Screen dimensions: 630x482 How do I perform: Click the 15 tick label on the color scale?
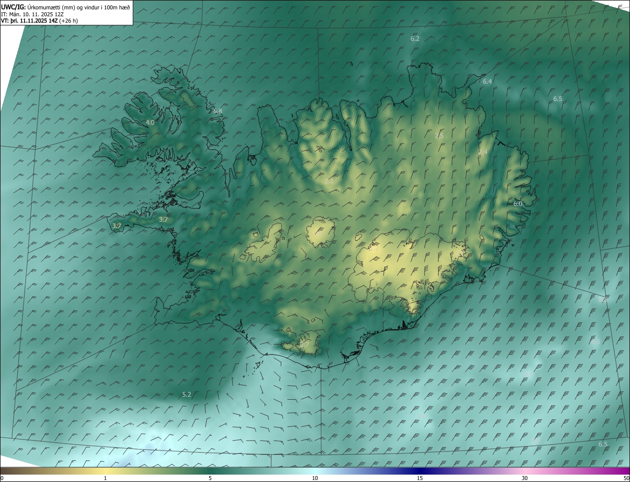tap(420, 478)
